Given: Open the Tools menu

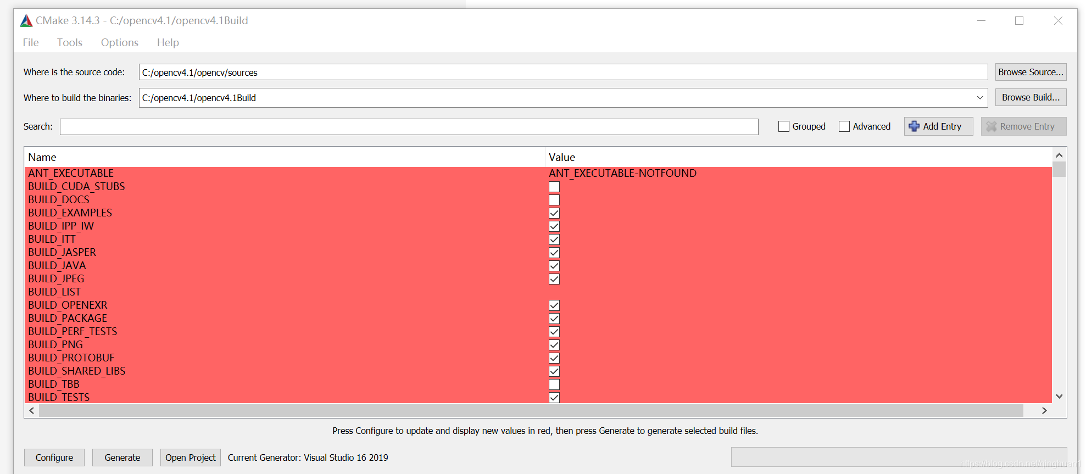Looking at the screenshot, I should coord(70,42).
